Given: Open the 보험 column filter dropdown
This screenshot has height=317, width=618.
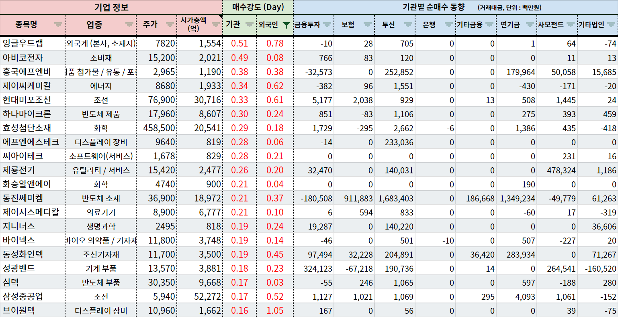Looking at the screenshot, I should coord(368,25).
